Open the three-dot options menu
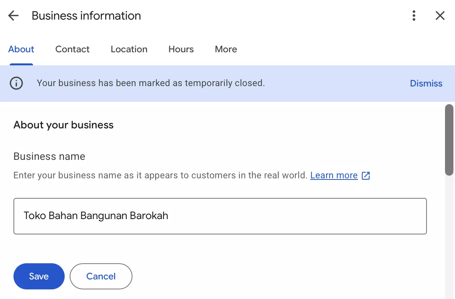 [414, 16]
